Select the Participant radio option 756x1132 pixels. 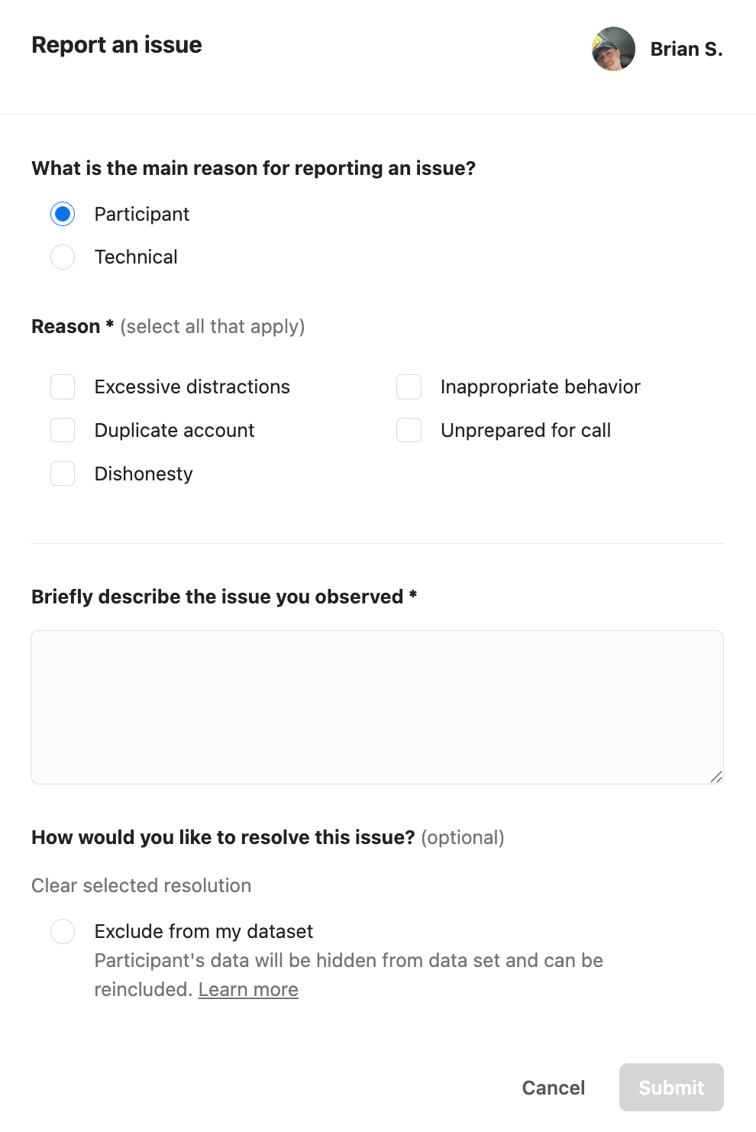[x=63, y=214]
